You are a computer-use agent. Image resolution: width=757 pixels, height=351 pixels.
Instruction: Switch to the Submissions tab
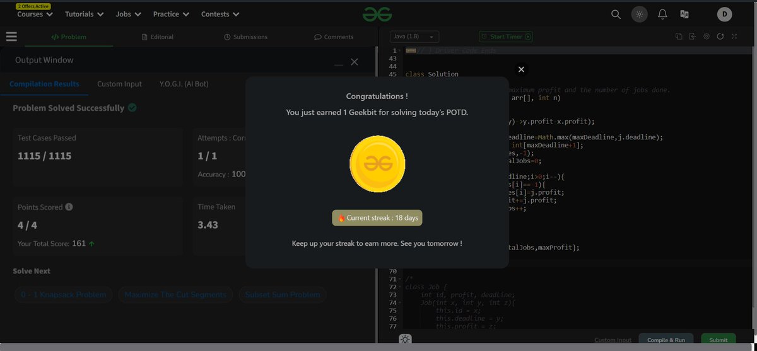click(x=245, y=37)
